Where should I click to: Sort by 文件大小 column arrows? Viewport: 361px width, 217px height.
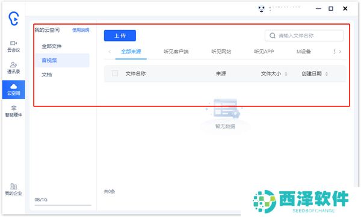pos(286,74)
